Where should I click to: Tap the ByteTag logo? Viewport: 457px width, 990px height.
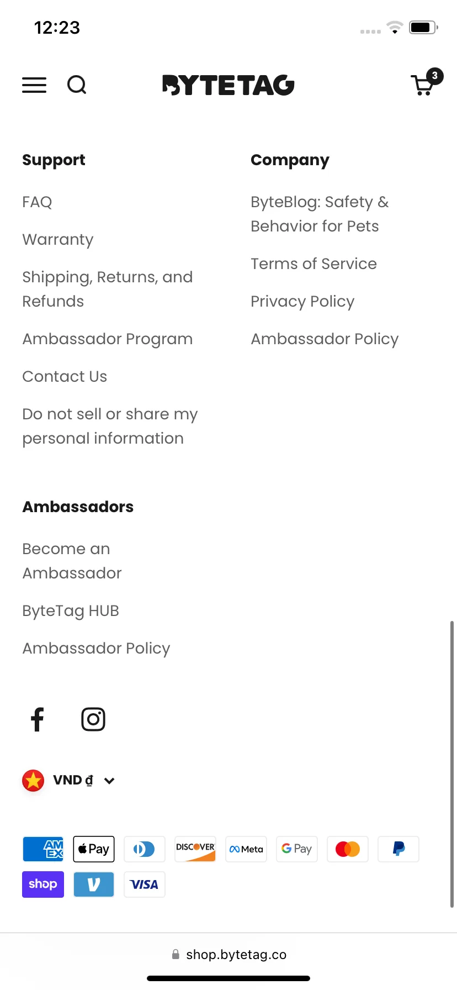pyautogui.click(x=228, y=85)
